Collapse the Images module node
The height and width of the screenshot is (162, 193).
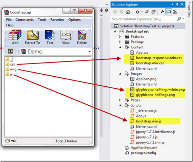[120, 74]
